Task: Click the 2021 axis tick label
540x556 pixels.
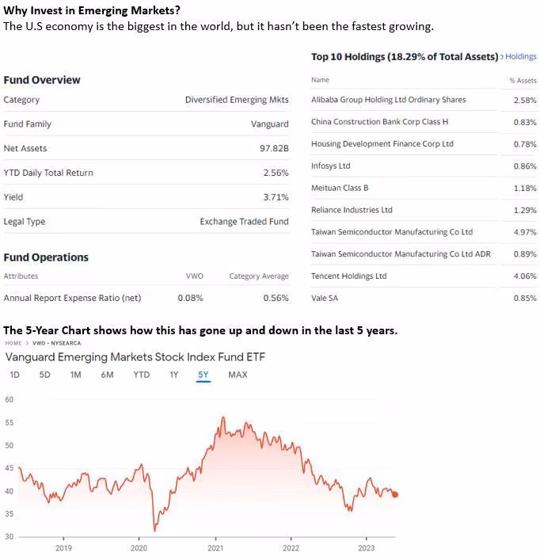Action: (215, 548)
